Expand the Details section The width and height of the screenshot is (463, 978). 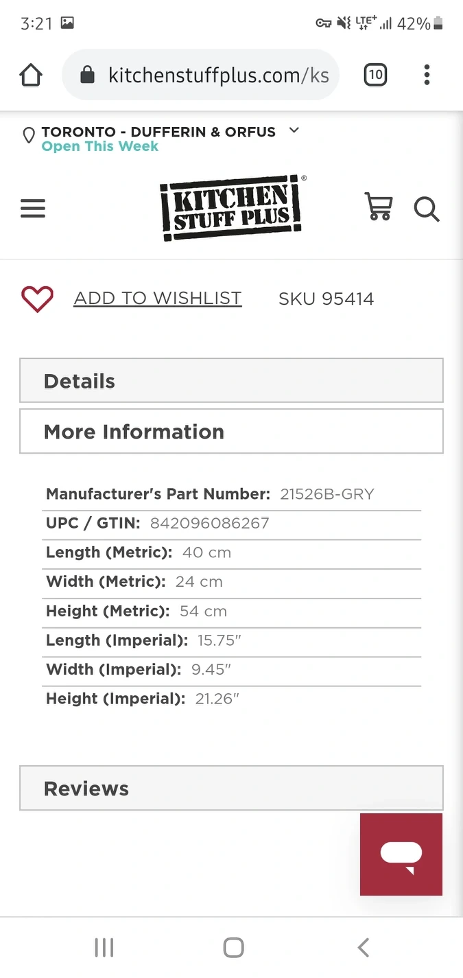click(x=231, y=381)
